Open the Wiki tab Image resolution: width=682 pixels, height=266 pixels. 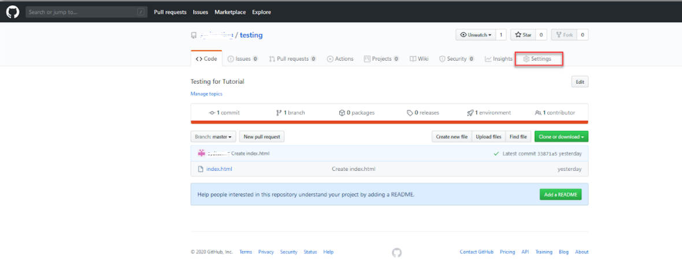pyautogui.click(x=419, y=59)
